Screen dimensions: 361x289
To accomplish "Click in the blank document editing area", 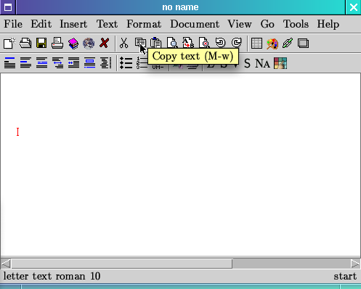I will coord(180,165).
